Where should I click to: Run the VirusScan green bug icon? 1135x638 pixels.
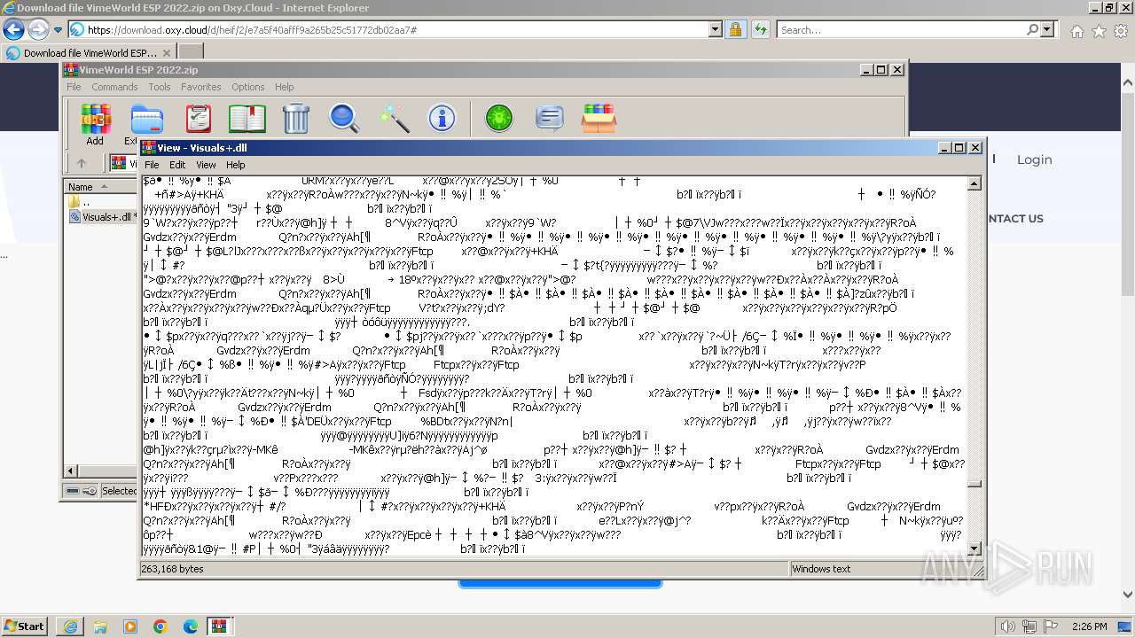coord(499,119)
